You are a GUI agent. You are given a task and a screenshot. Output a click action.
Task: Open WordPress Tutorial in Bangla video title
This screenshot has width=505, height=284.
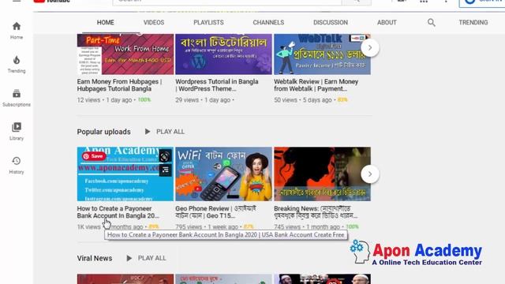[x=217, y=85]
